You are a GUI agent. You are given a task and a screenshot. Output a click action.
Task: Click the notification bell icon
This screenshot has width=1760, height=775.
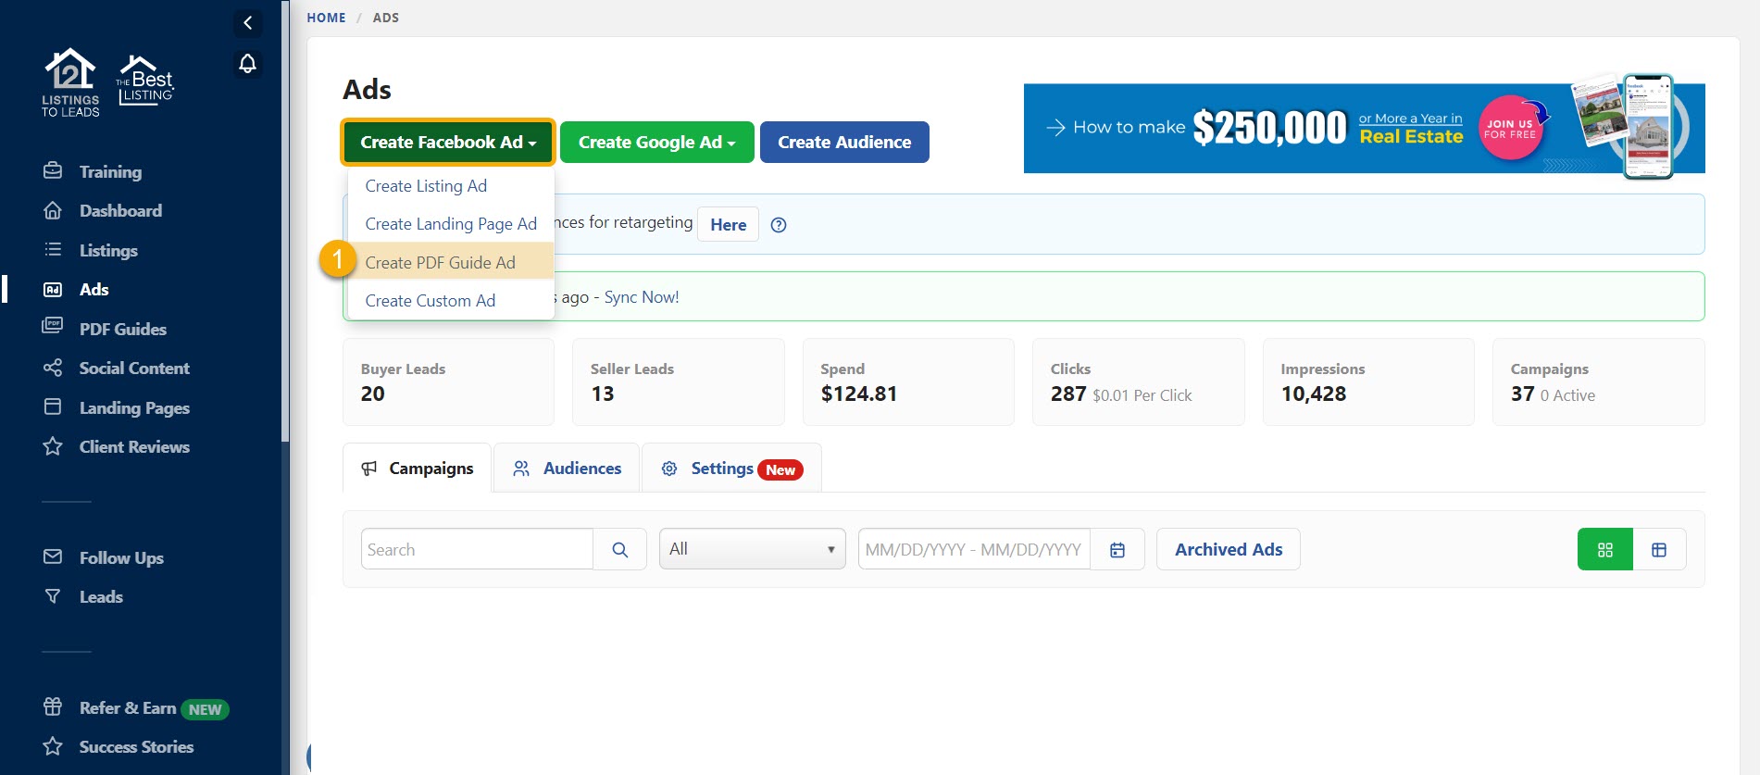[x=247, y=64]
